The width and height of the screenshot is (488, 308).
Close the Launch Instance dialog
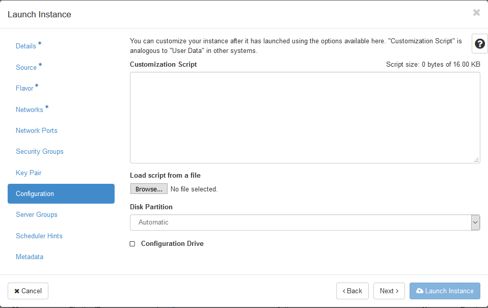(476, 13)
